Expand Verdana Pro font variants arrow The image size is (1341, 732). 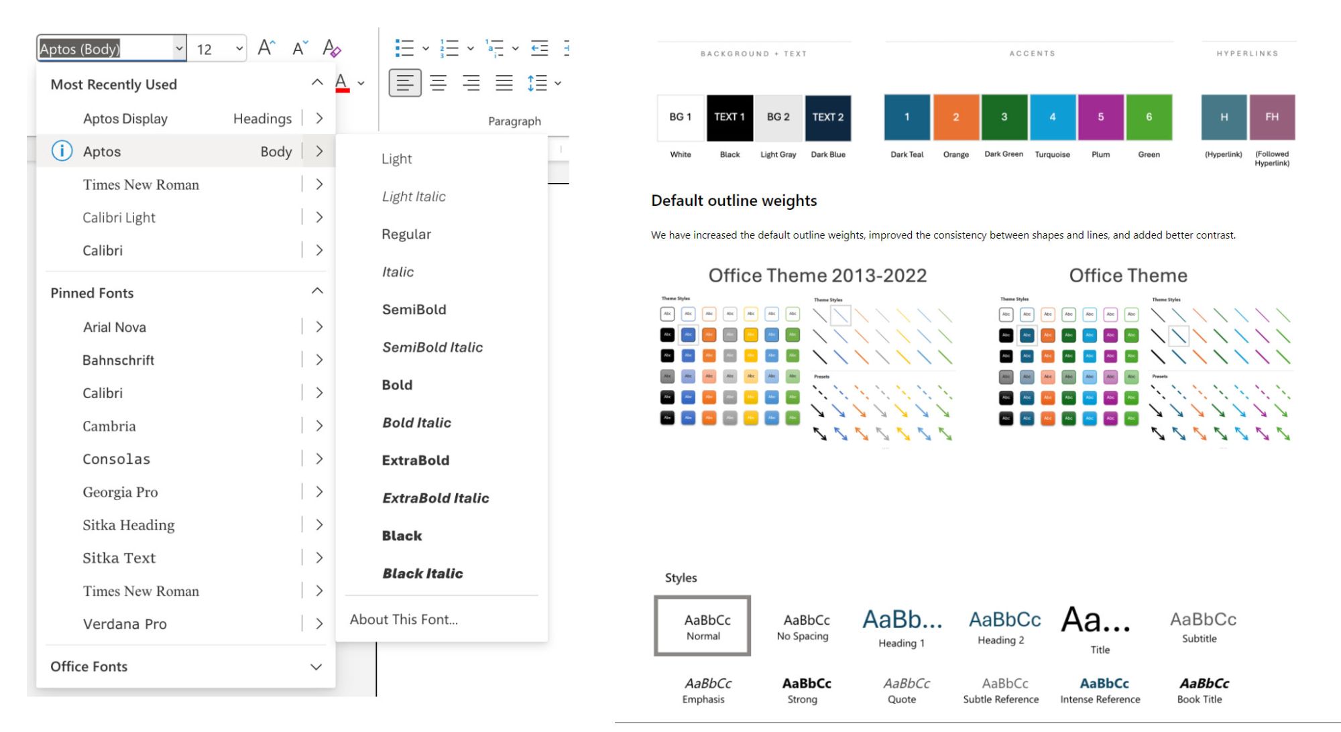pos(319,623)
